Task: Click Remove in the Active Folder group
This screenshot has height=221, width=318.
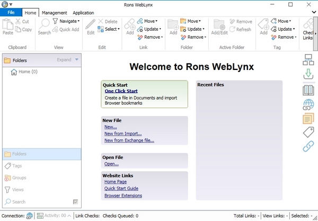Action: coord(241,22)
